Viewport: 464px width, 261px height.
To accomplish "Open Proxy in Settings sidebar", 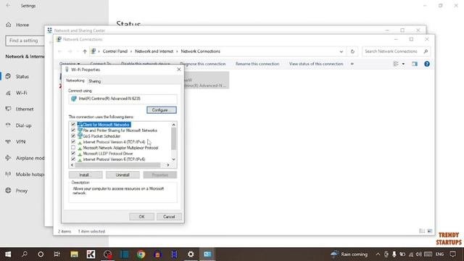I will pyautogui.click(x=22, y=191).
